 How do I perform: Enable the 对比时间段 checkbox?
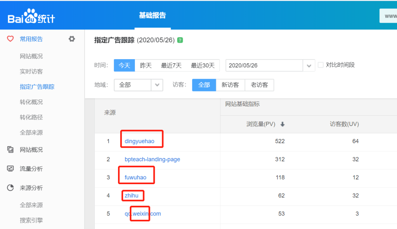(321, 65)
